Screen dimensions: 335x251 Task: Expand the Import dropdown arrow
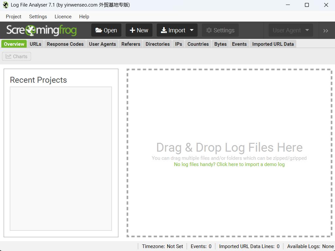pos(192,30)
